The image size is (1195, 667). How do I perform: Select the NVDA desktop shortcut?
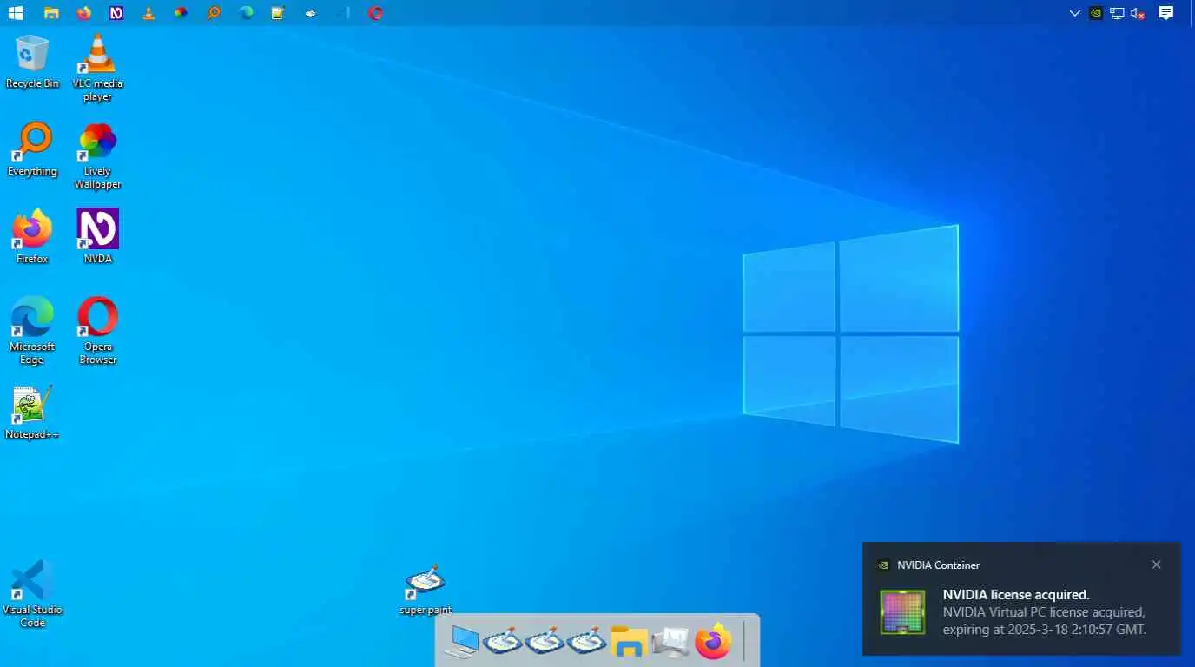click(x=97, y=236)
